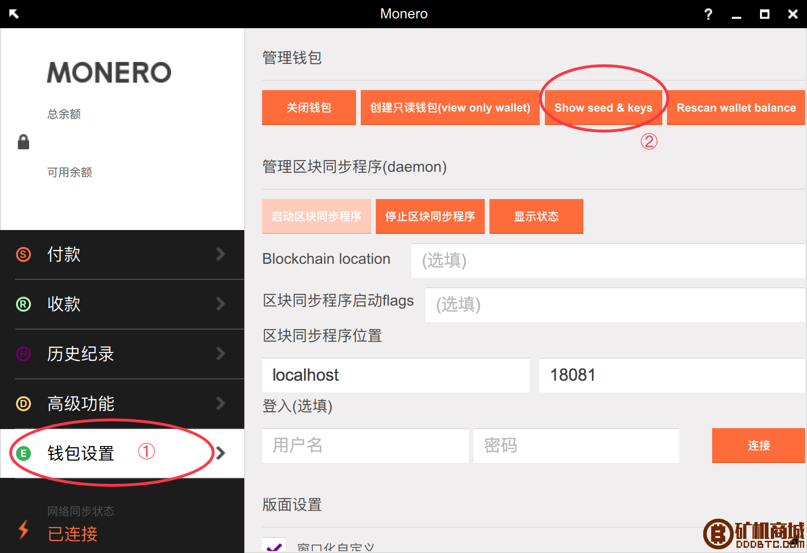Click the 停止区块同步程序 button
Image resolution: width=807 pixels, height=553 pixels.
(430, 216)
